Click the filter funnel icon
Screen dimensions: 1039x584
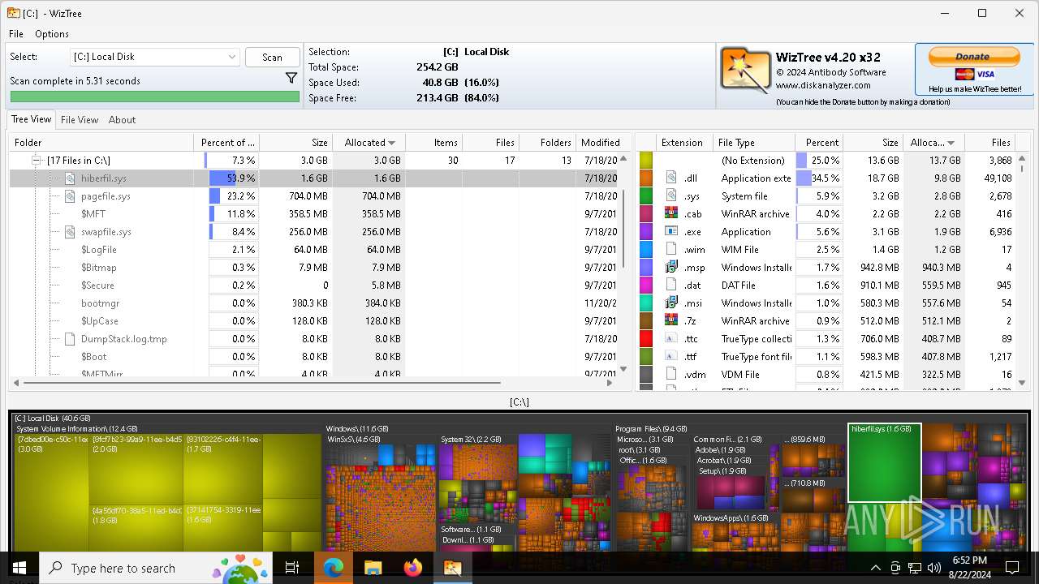pos(291,79)
